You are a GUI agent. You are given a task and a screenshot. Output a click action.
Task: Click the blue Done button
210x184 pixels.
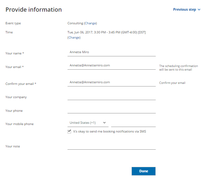143,171
